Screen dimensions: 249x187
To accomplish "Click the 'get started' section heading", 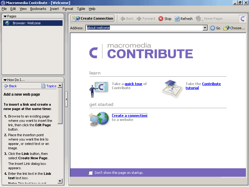I will point(101,104).
